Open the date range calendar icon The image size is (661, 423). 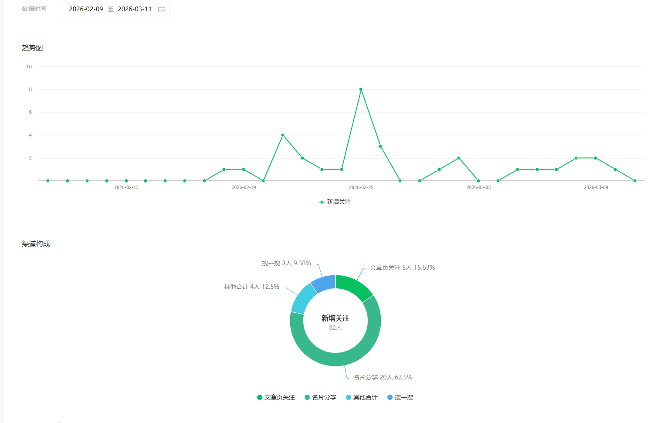point(162,9)
